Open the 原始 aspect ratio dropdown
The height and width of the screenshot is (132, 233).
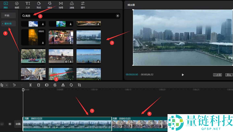pyautogui.click(x=229, y=75)
